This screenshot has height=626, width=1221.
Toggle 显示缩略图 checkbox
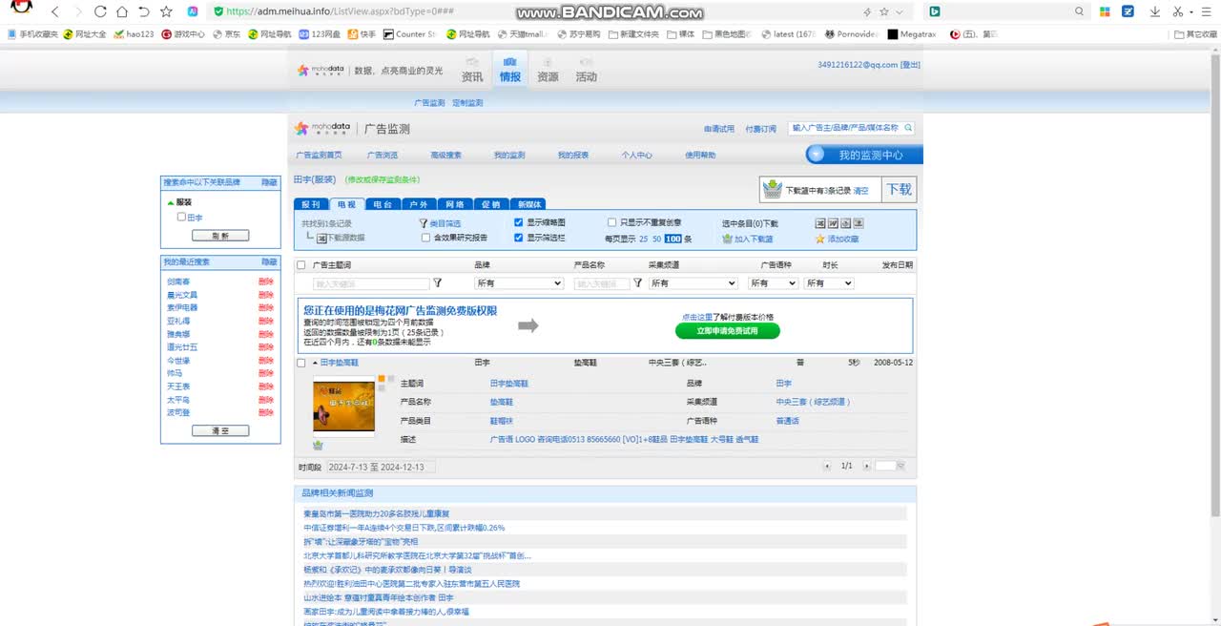(x=518, y=222)
